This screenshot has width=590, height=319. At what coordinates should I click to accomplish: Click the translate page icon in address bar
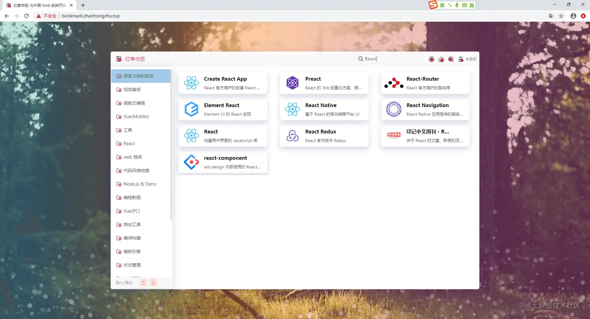click(x=551, y=16)
